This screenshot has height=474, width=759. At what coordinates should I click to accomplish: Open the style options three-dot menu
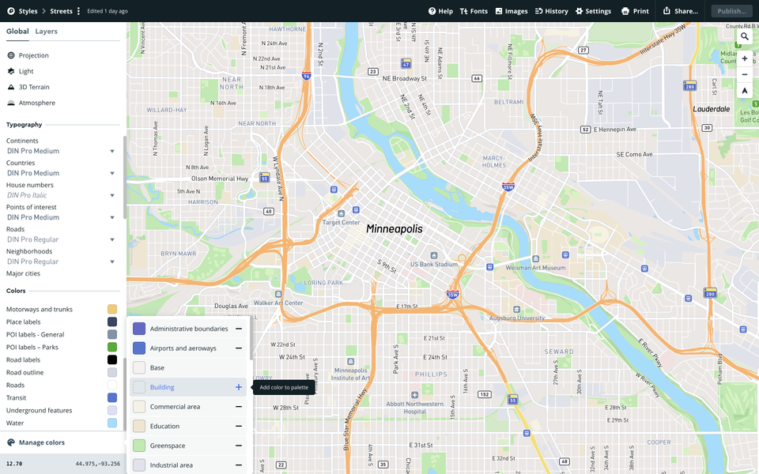tap(78, 11)
